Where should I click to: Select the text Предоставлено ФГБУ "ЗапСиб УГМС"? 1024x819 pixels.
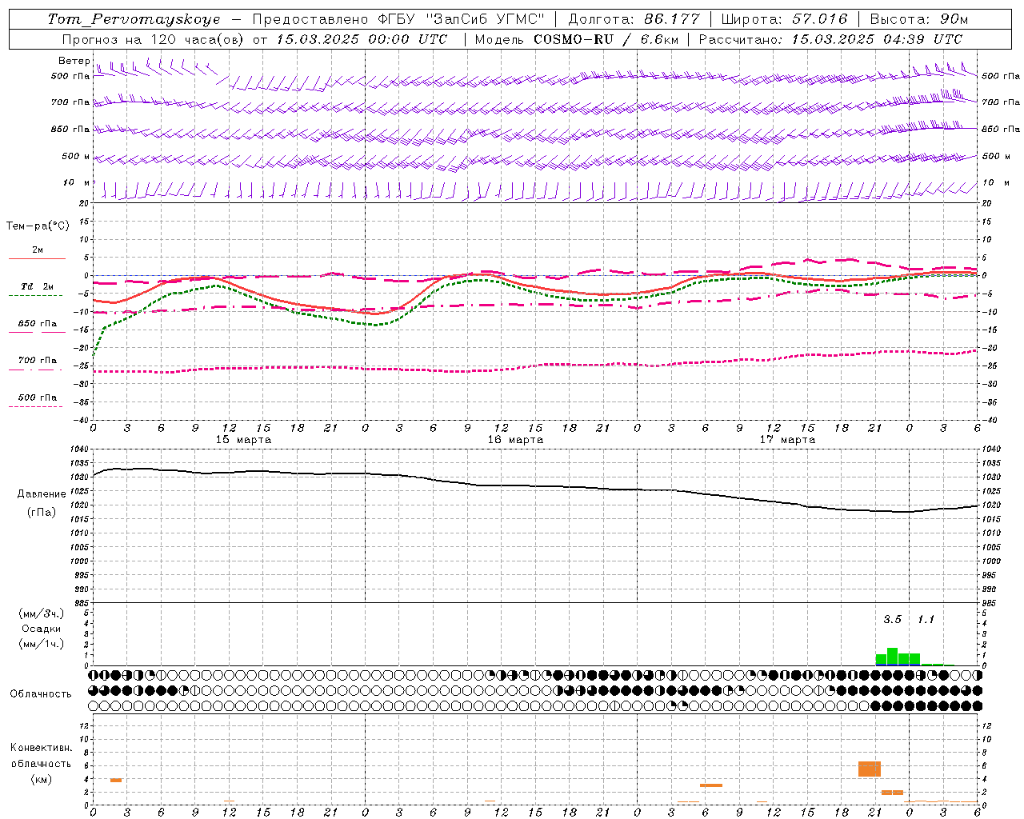coord(398,19)
